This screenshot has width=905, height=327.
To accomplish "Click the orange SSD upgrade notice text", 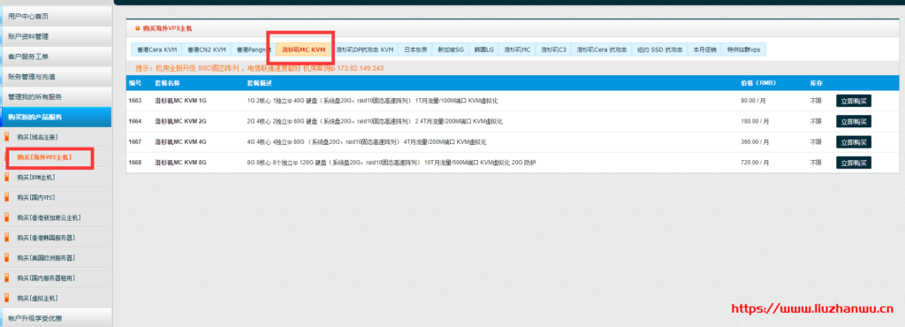I will tap(259, 68).
